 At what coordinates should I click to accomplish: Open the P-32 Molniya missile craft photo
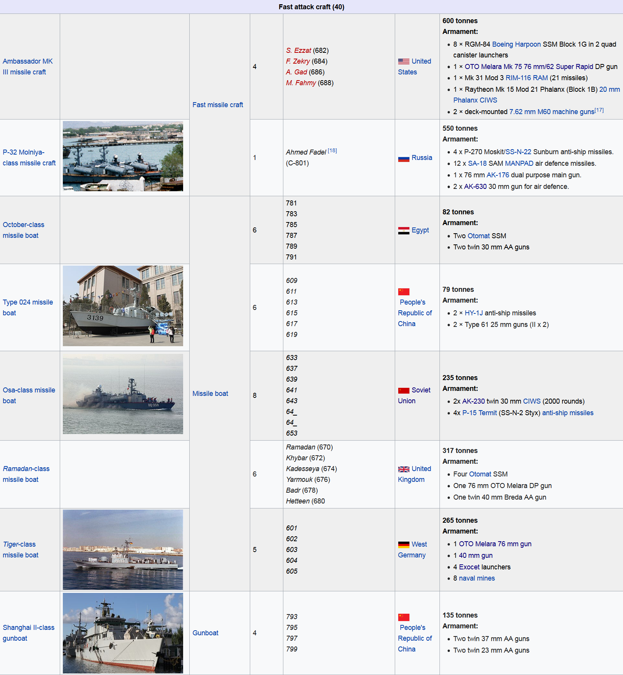(x=123, y=156)
